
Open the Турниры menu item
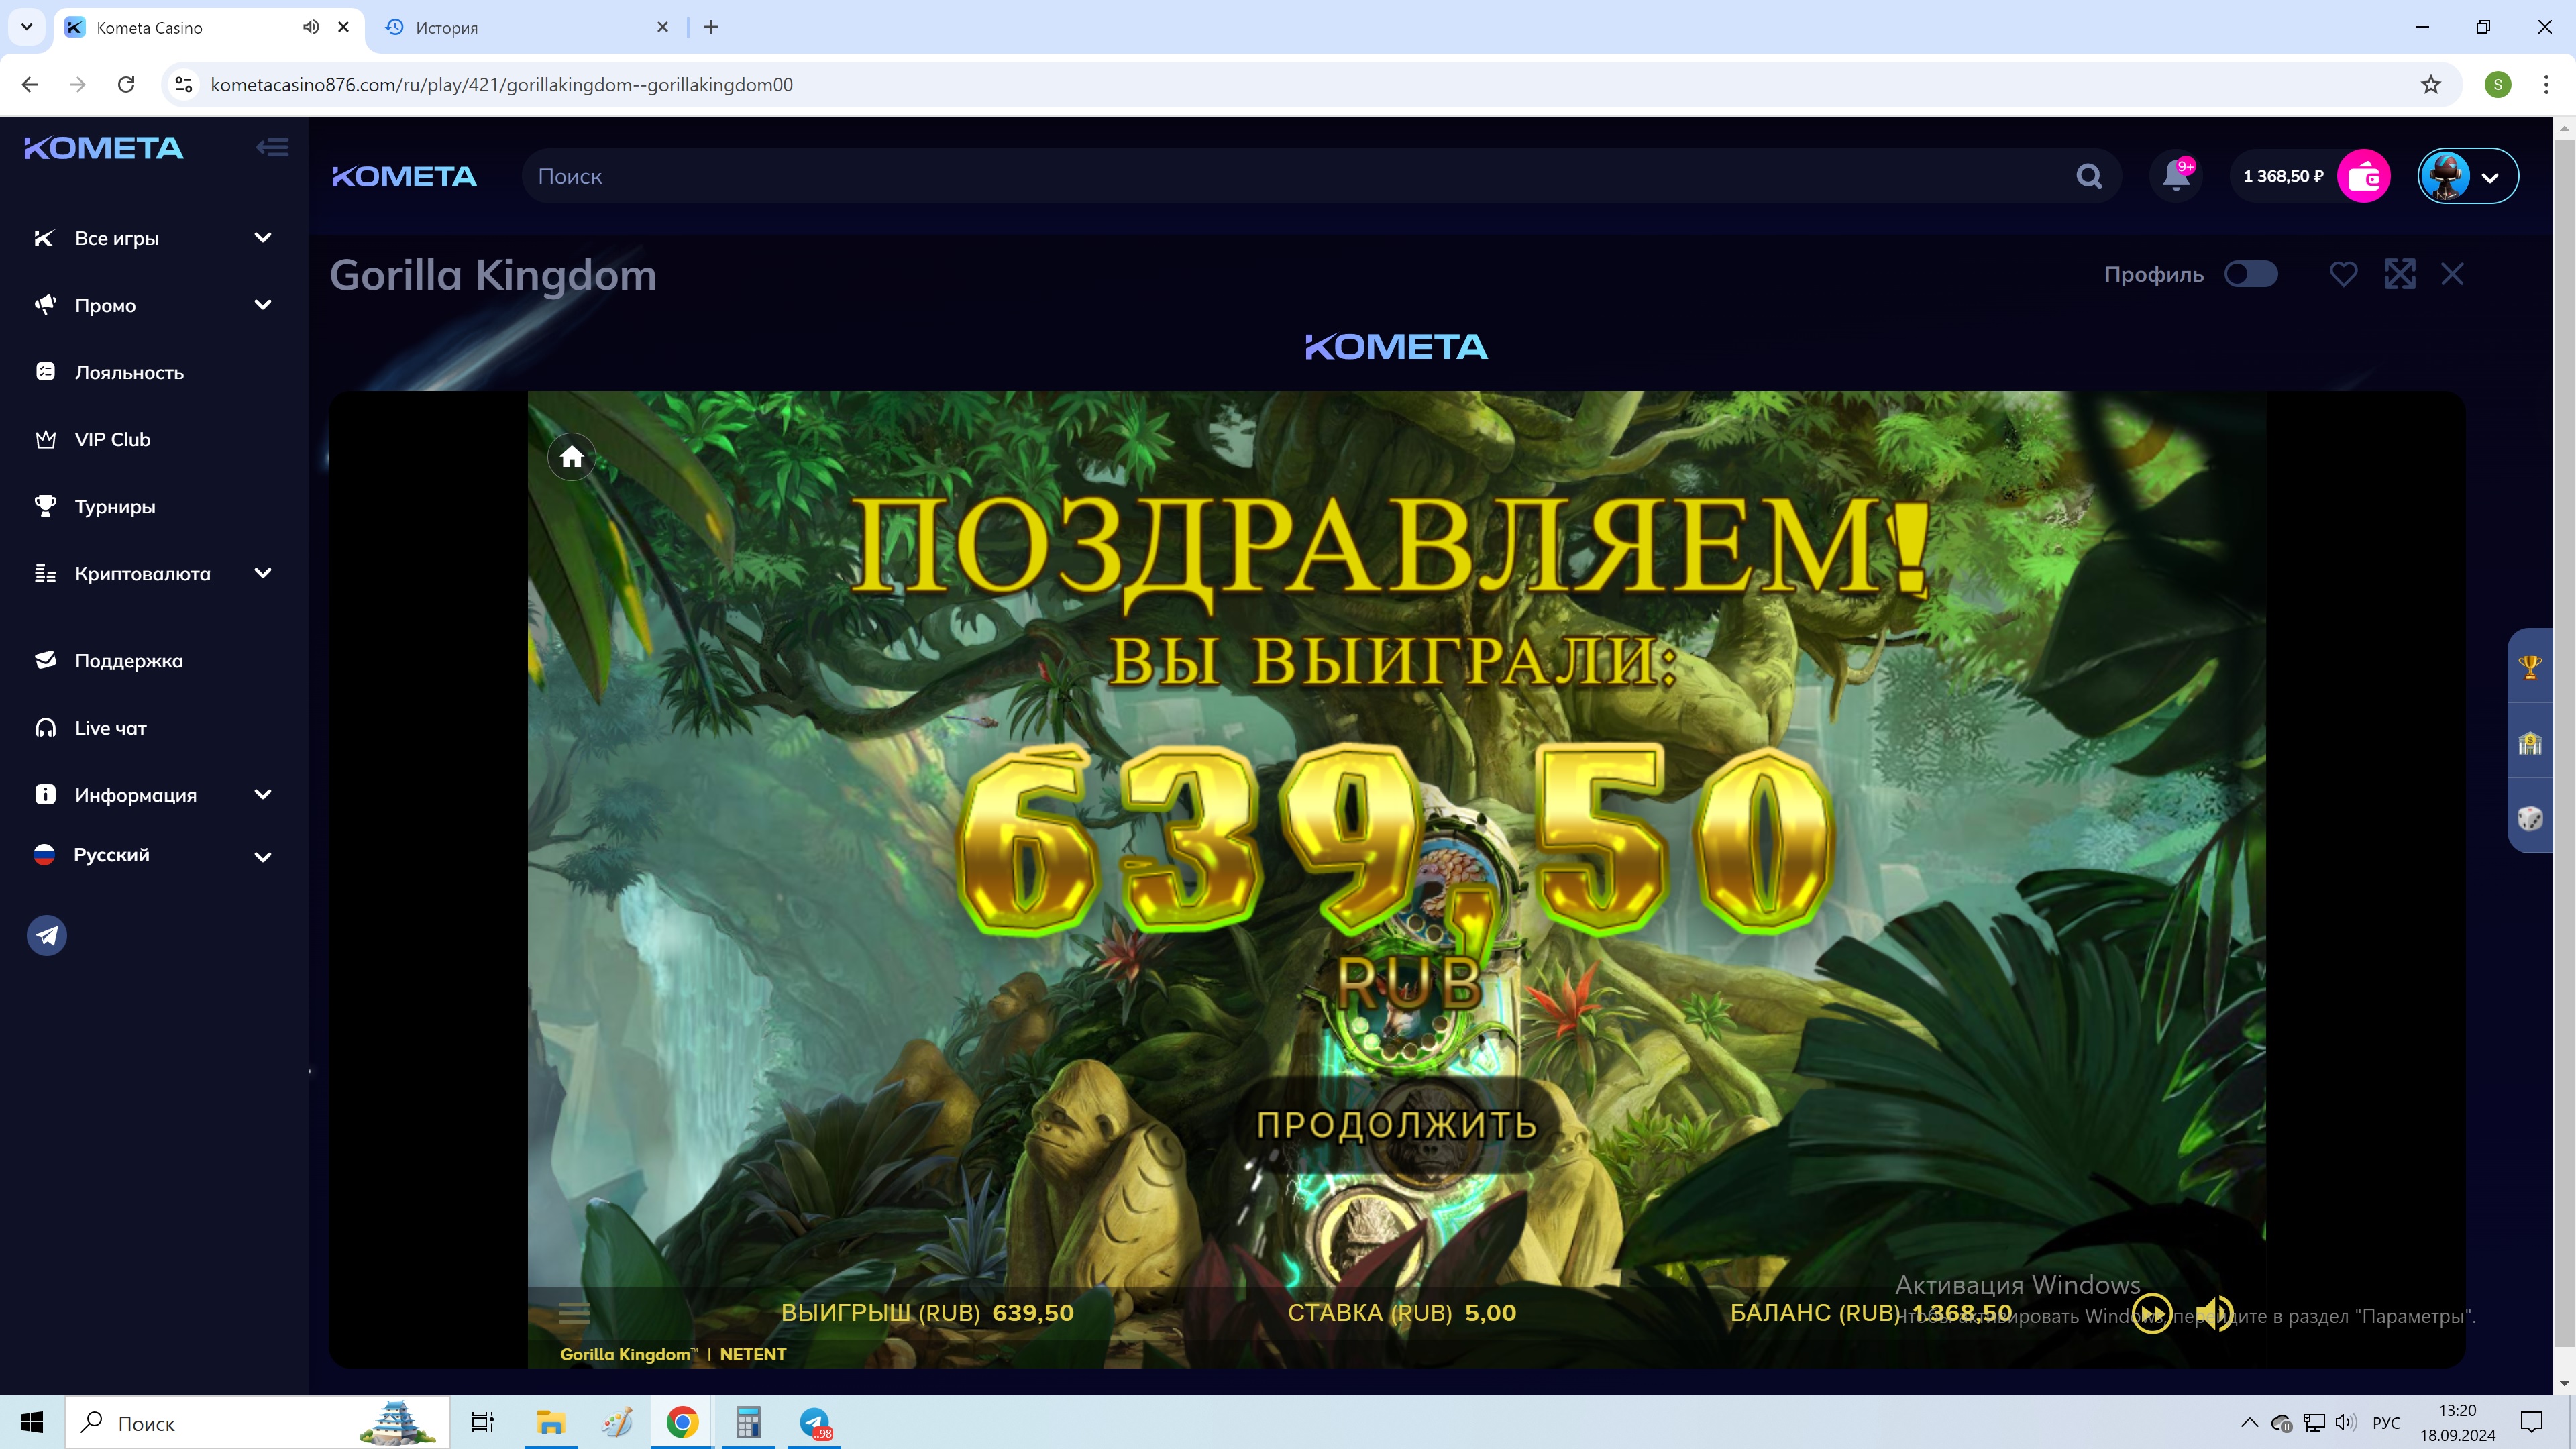[x=114, y=506]
